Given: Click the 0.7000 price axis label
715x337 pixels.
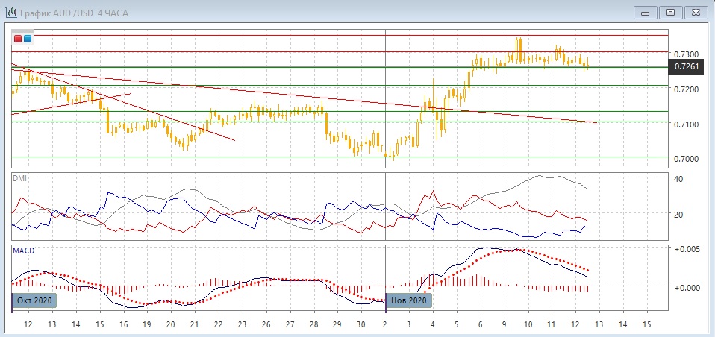Looking at the screenshot, I should [686, 159].
